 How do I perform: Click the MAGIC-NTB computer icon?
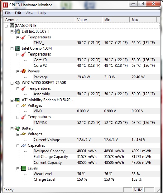point(12,26)
